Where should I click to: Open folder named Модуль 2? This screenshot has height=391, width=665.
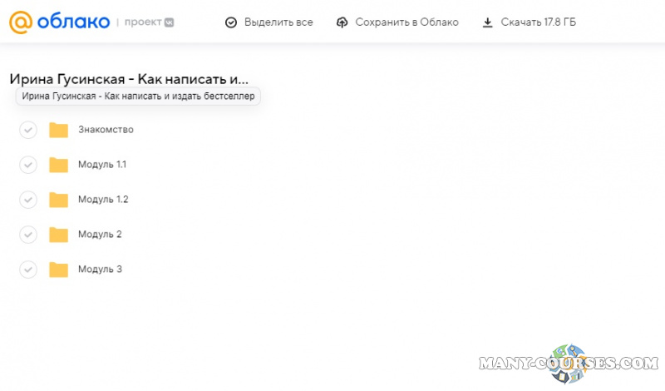100,235
